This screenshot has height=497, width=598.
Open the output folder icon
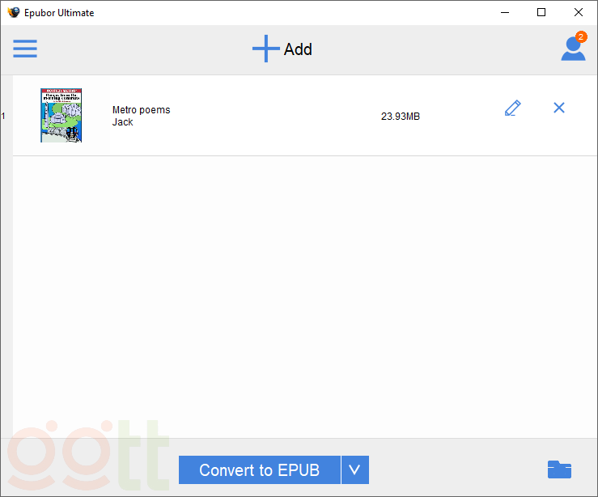tap(558, 469)
